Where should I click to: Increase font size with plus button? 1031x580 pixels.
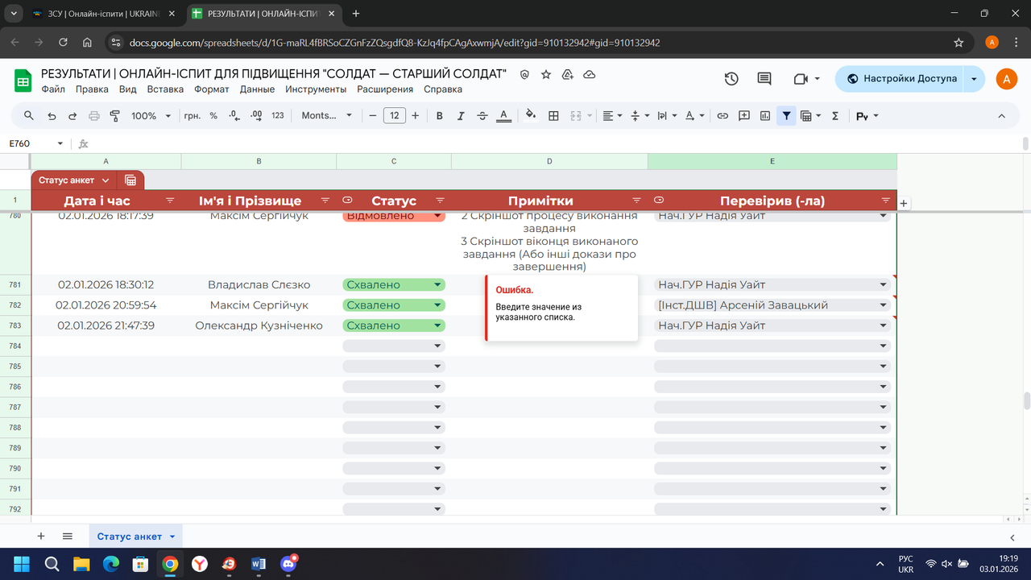pos(416,116)
